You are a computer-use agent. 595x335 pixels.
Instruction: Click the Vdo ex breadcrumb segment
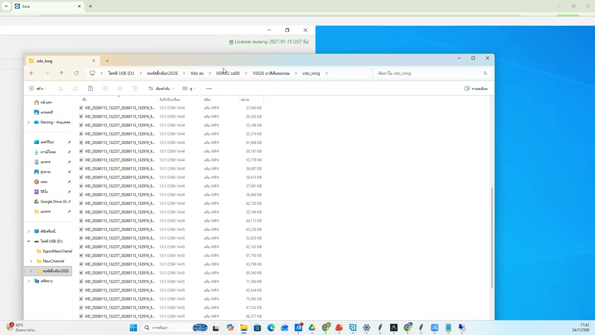(197, 73)
